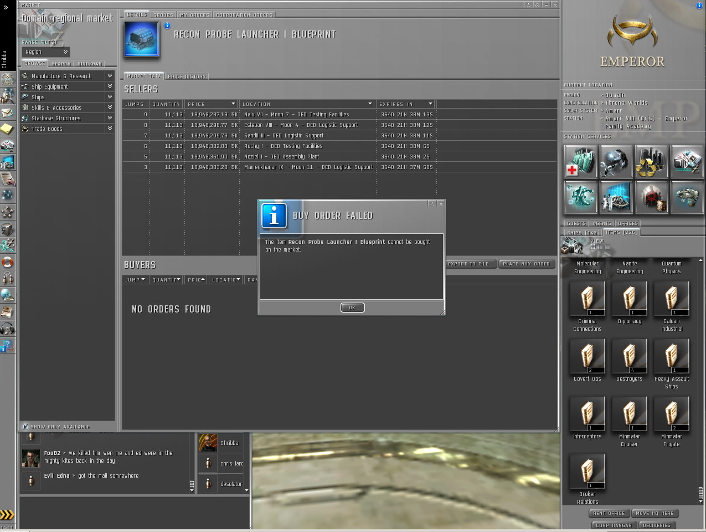Click the Move HQ Here button
Image resolution: width=706 pixels, height=532 pixels.
[655, 513]
